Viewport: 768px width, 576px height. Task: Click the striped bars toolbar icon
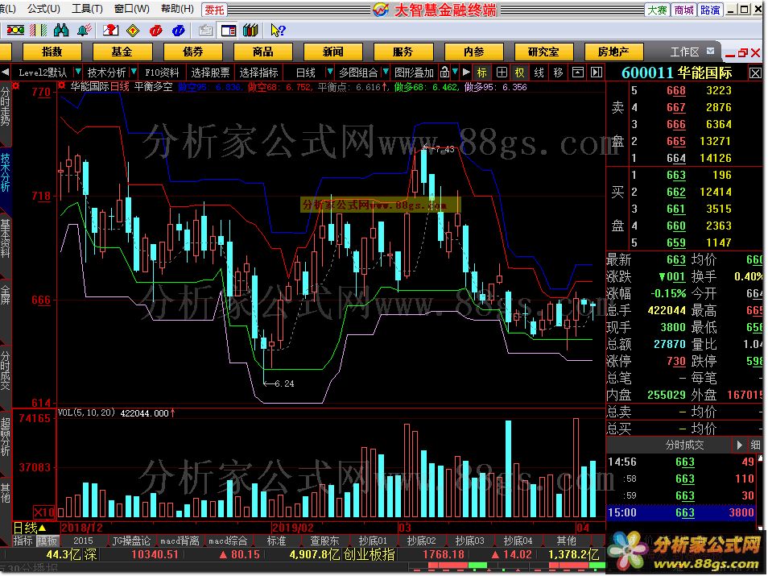[38, 31]
